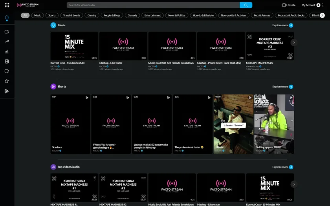The image size is (330, 206).
Task: Click the Mashup - Like water title in Music
Action: [x=111, y=63]
